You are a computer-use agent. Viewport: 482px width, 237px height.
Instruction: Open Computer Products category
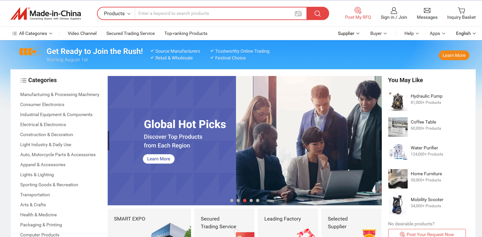pyautogui.click(x=40, y=235)
